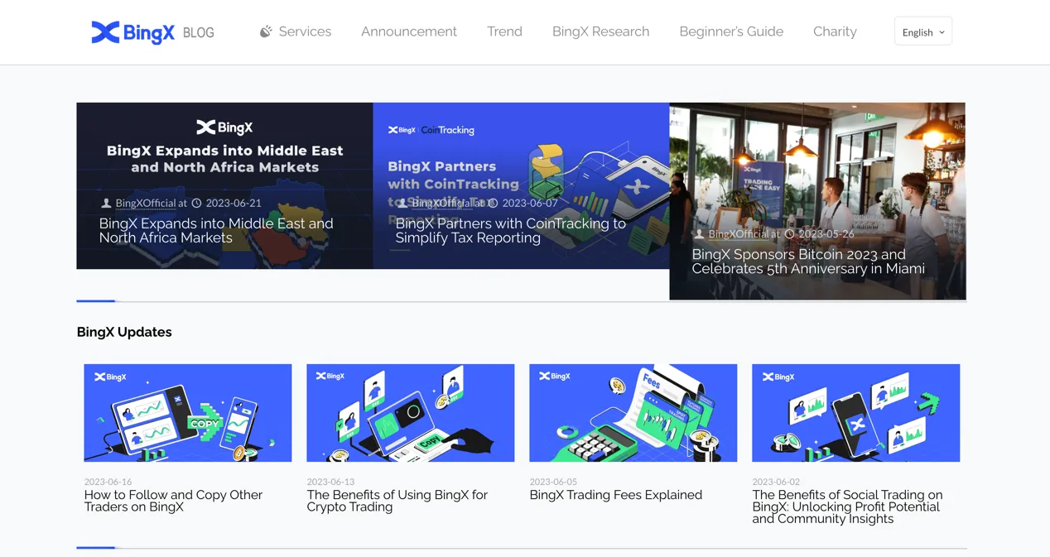
Task: Click the BingX logo in the header
Action: (132, 32)
